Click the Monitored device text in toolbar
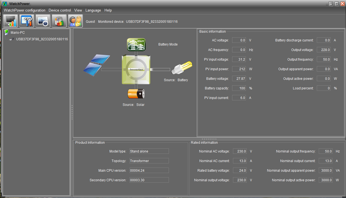The width and height of the screenshot is (346, 198). (138, 21)
